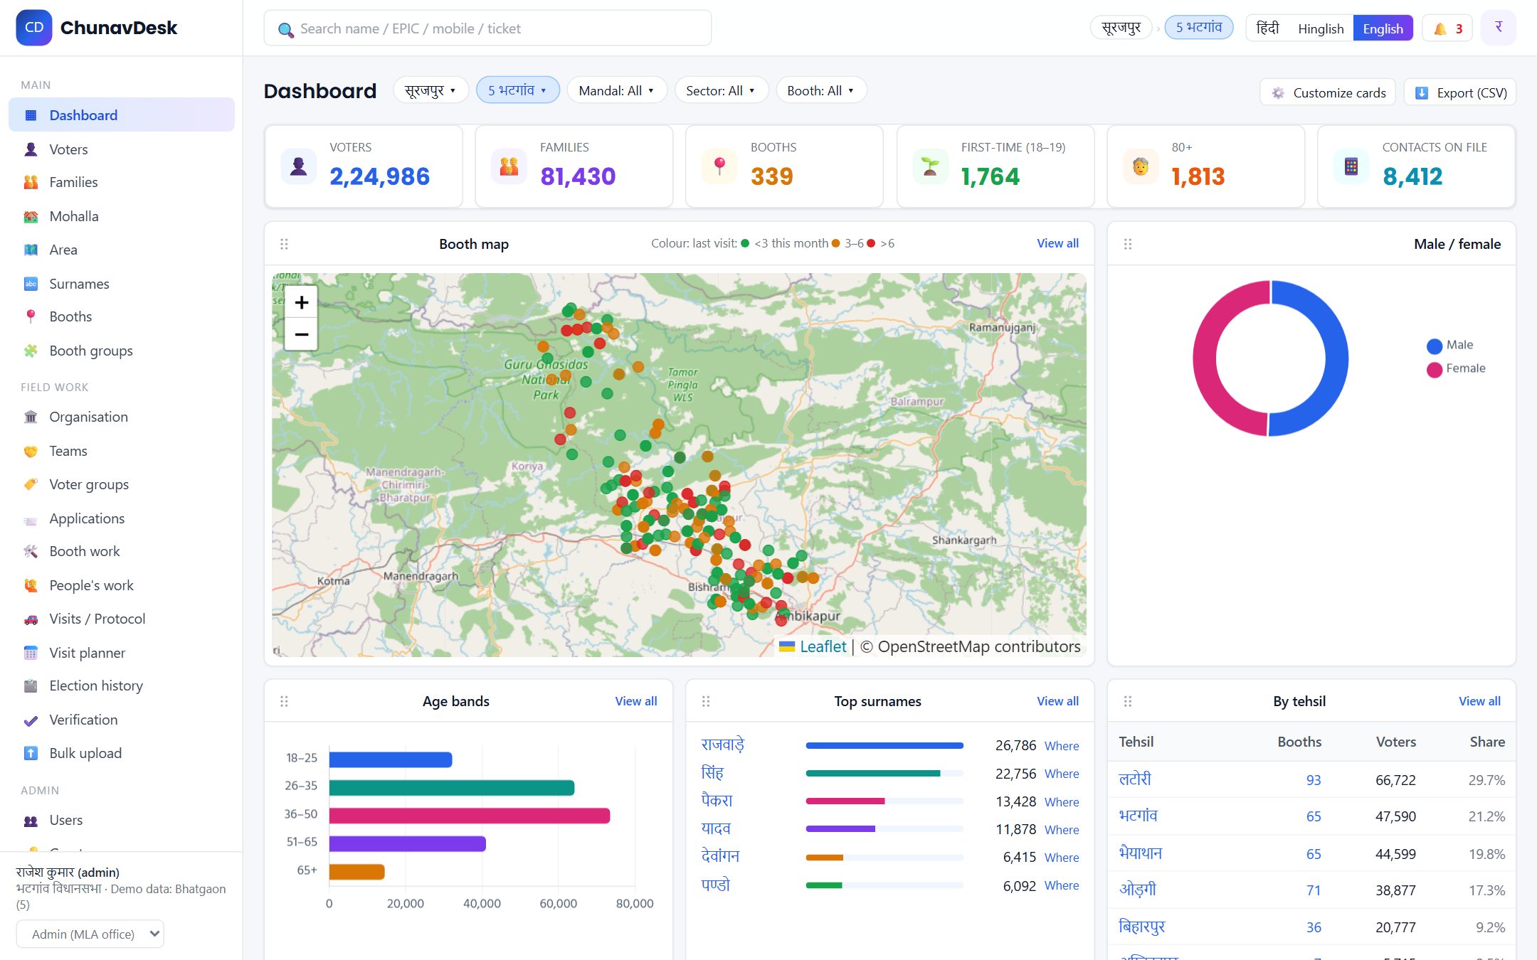Click the 80+ elderly face icon
1537x960 pixels.
click(x=1141, y=166)
